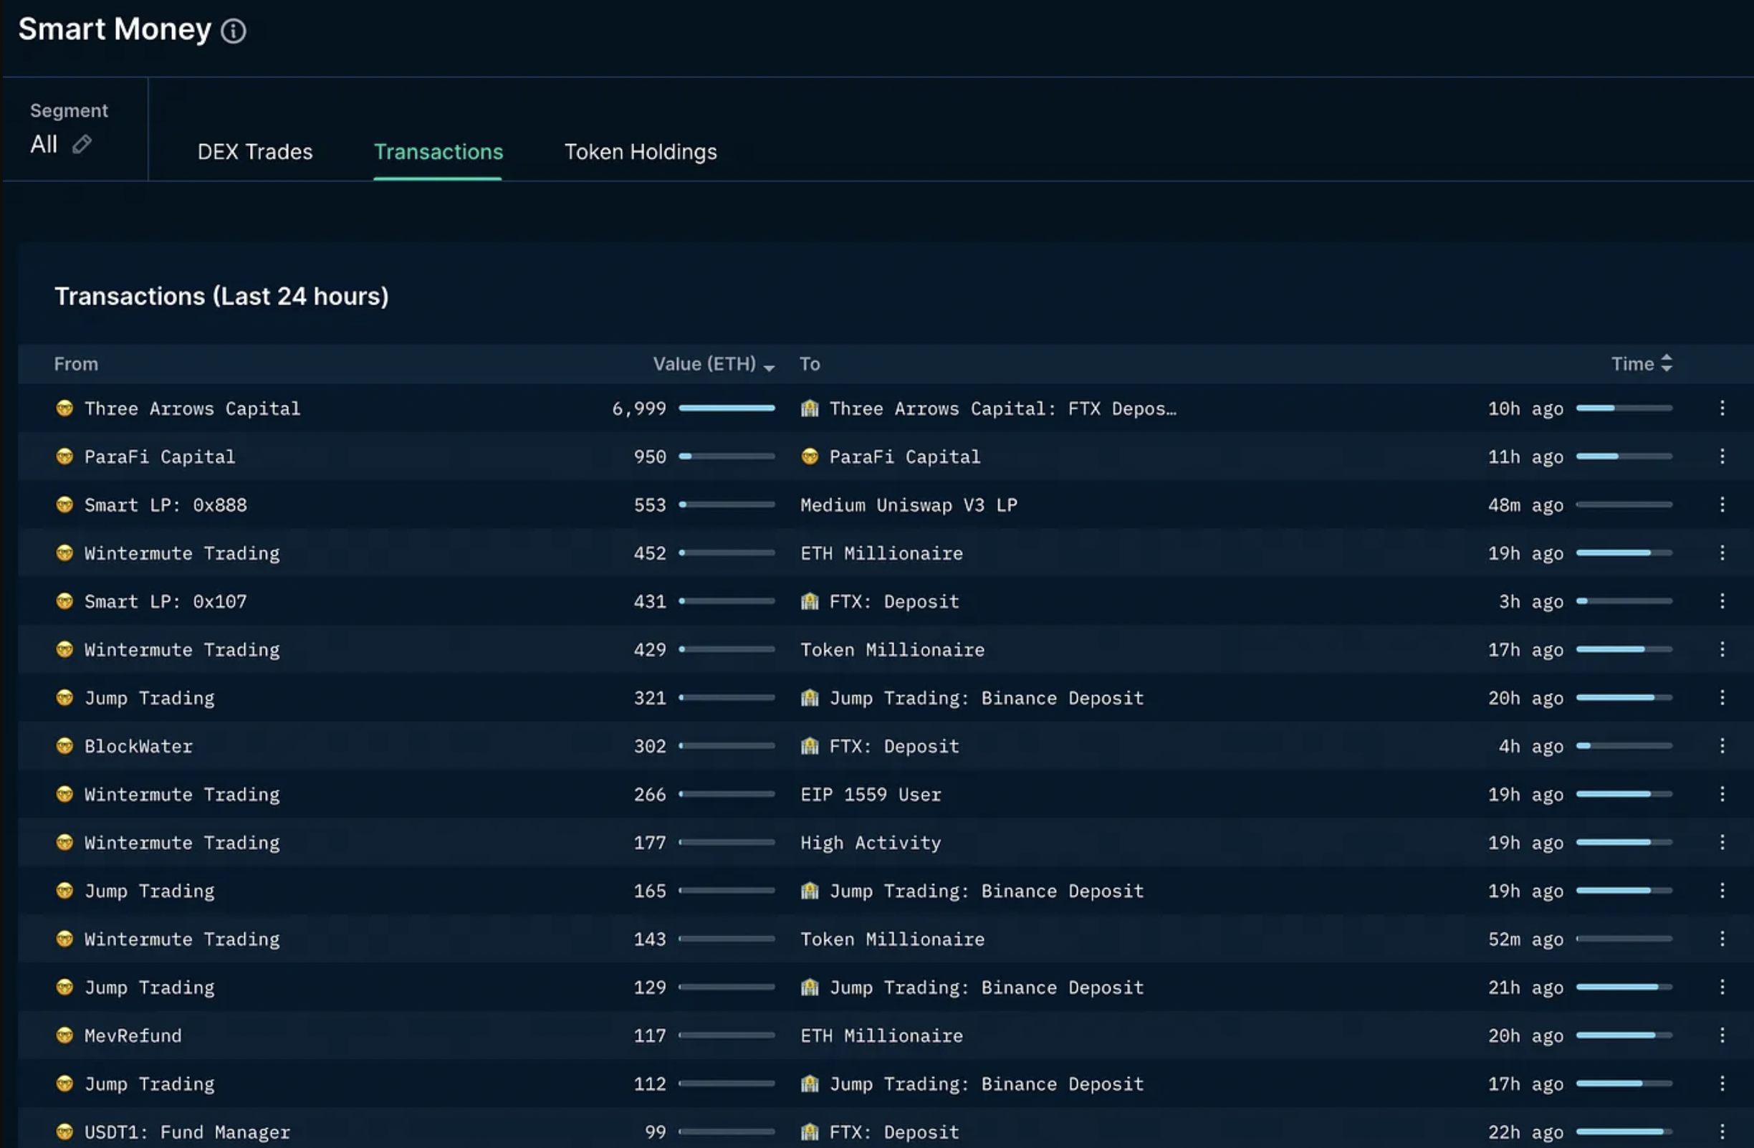Click the BlockWater sender emoji icon
Viewport: 1754px width, 1148px height.
[65, 746]
